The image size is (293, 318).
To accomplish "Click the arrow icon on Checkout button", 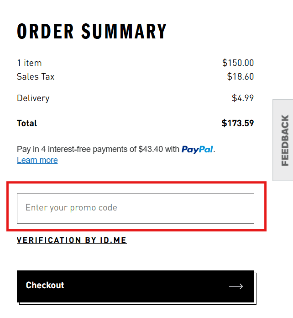I will coord(236,286).
